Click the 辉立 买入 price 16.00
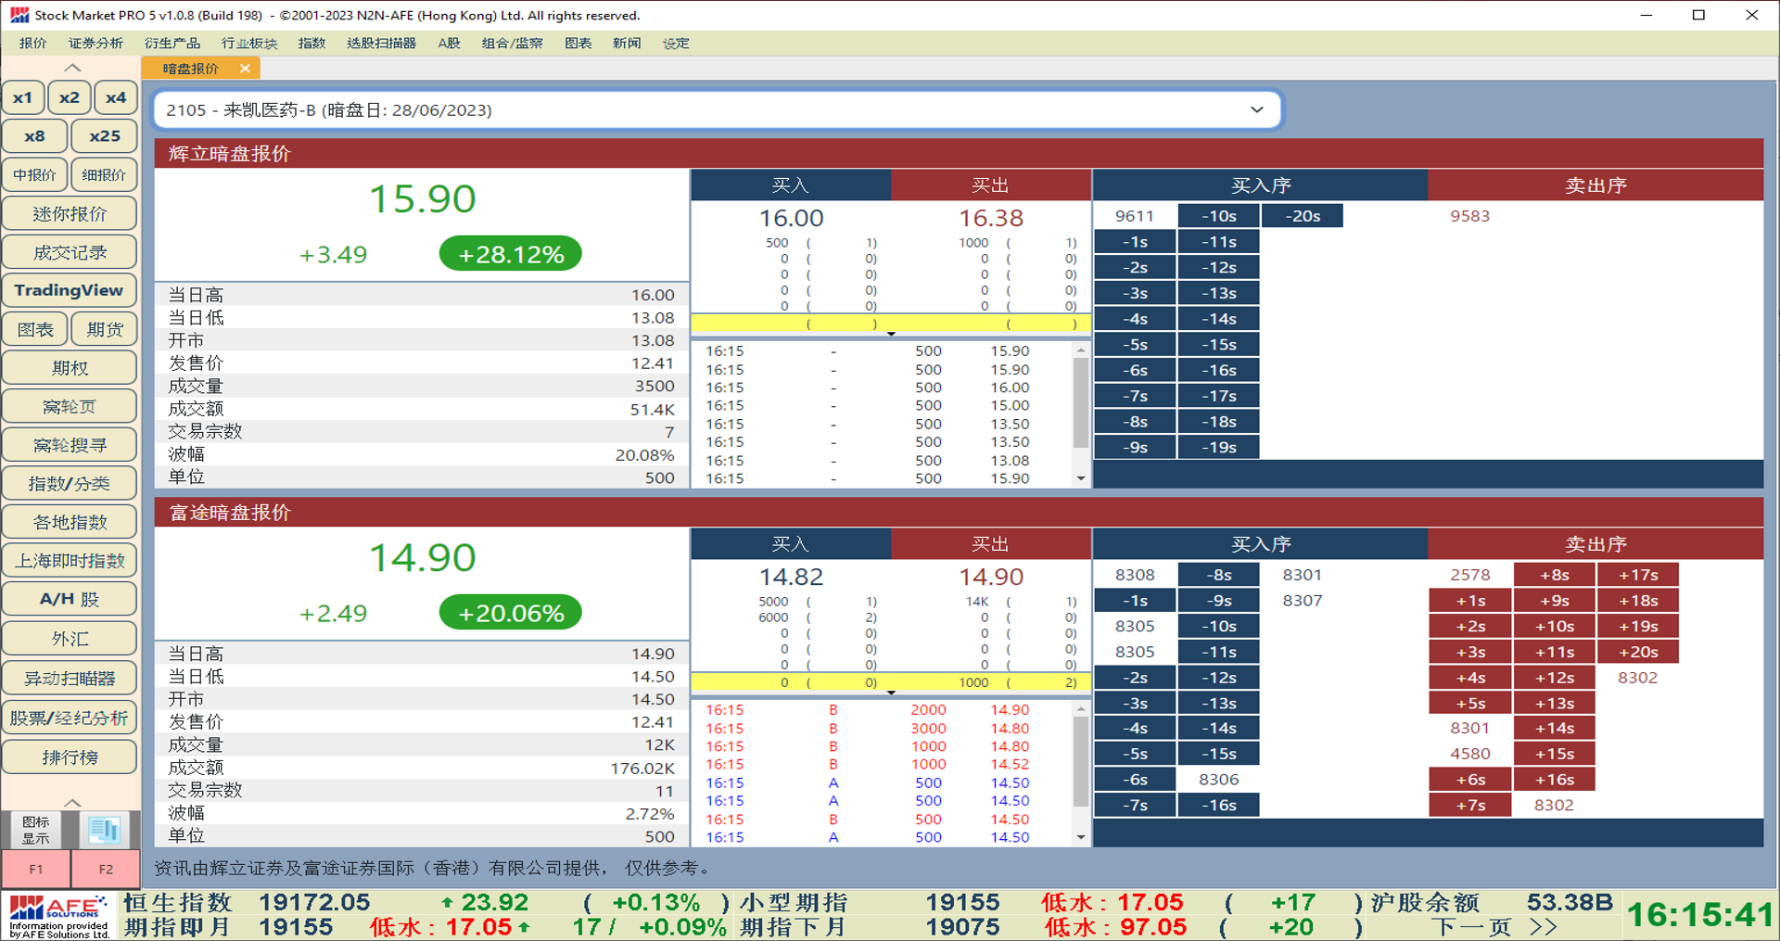 coord(791,218)
